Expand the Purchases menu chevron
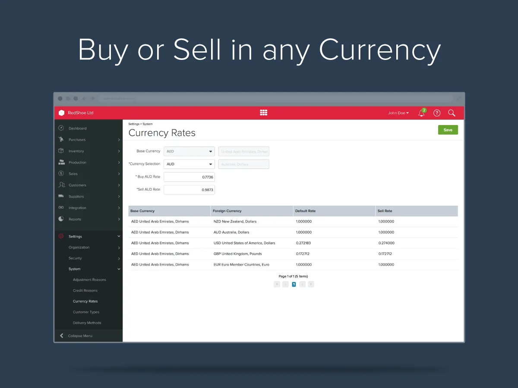The width and height of the screenshot is (518, 388). 119,140
